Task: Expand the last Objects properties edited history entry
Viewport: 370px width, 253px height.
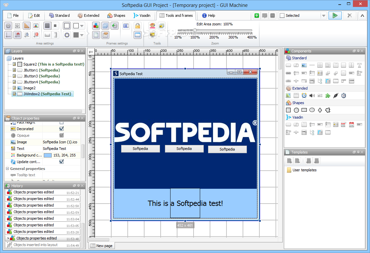Action: point(8,238)
